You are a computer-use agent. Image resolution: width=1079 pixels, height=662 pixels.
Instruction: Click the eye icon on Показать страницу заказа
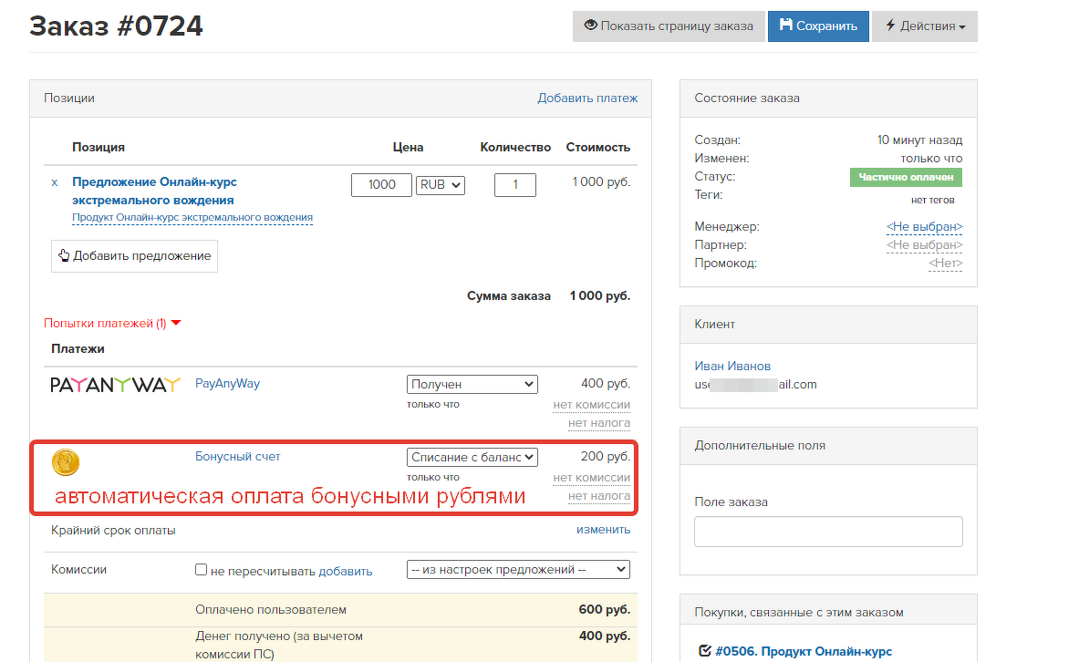pos(592,26)
